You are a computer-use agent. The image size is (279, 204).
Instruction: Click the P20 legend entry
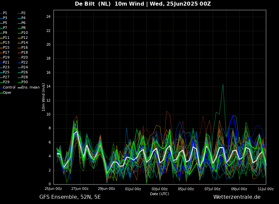(x=23, y=58)
